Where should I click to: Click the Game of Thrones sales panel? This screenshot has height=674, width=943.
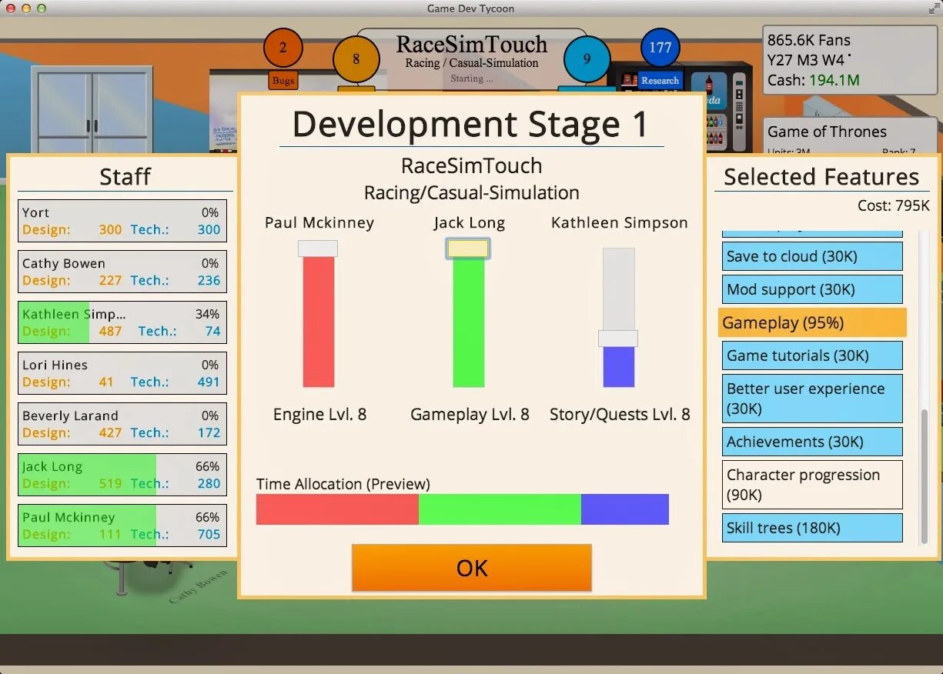851,136
